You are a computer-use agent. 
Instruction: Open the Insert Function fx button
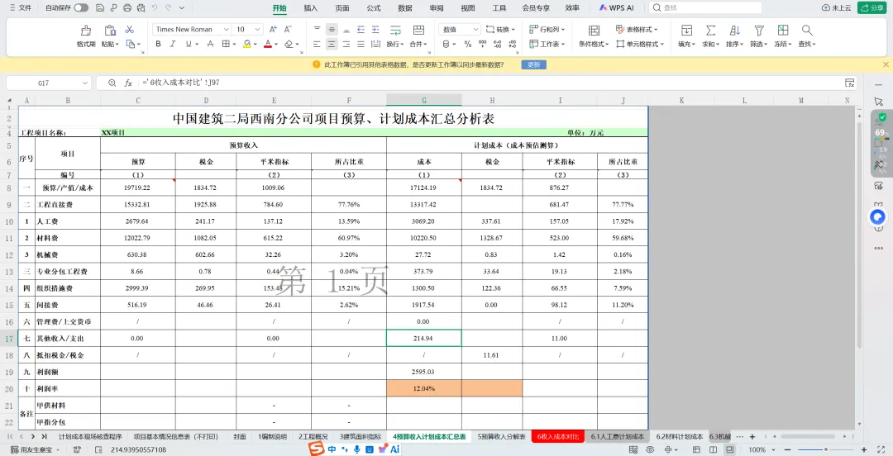coord(128,83)
